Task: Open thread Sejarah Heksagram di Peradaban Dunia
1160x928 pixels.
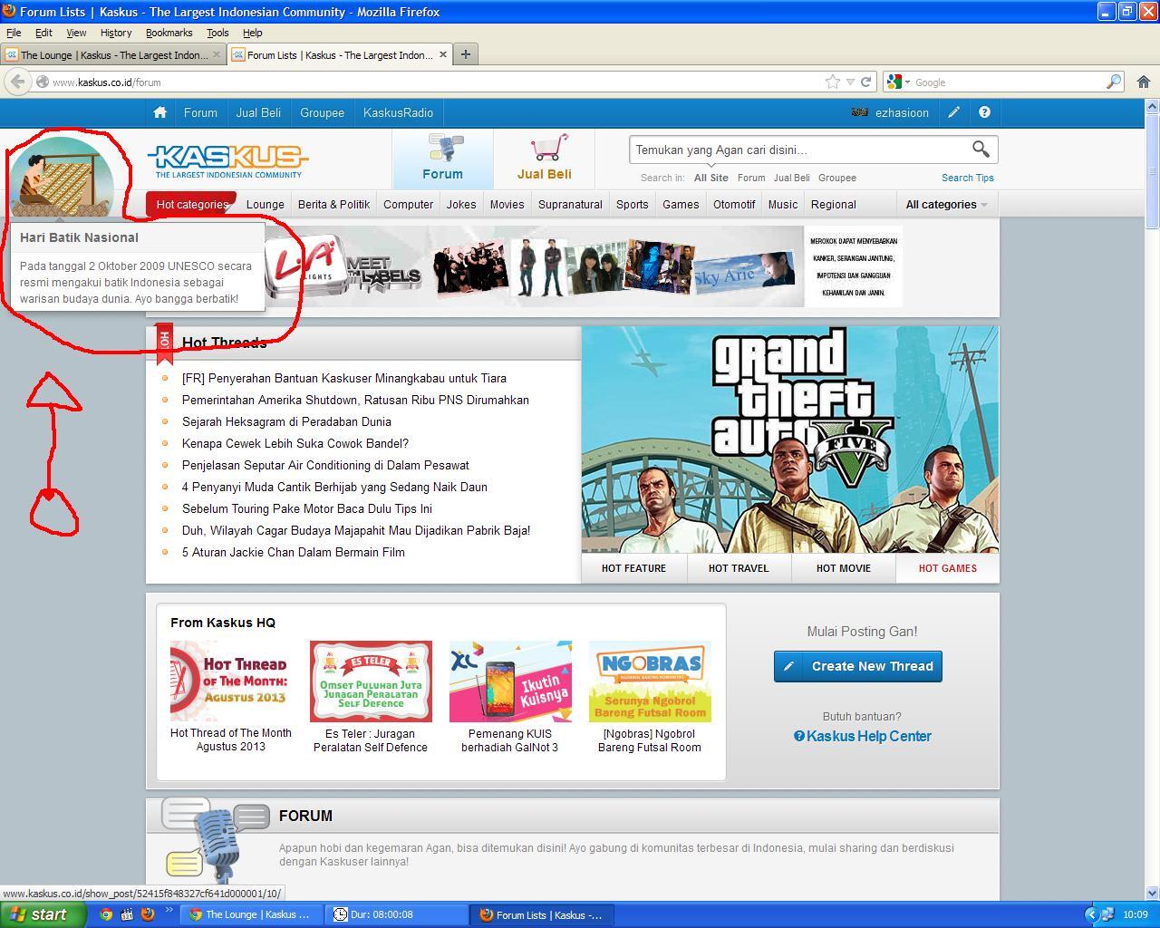Action: [286, 421]
